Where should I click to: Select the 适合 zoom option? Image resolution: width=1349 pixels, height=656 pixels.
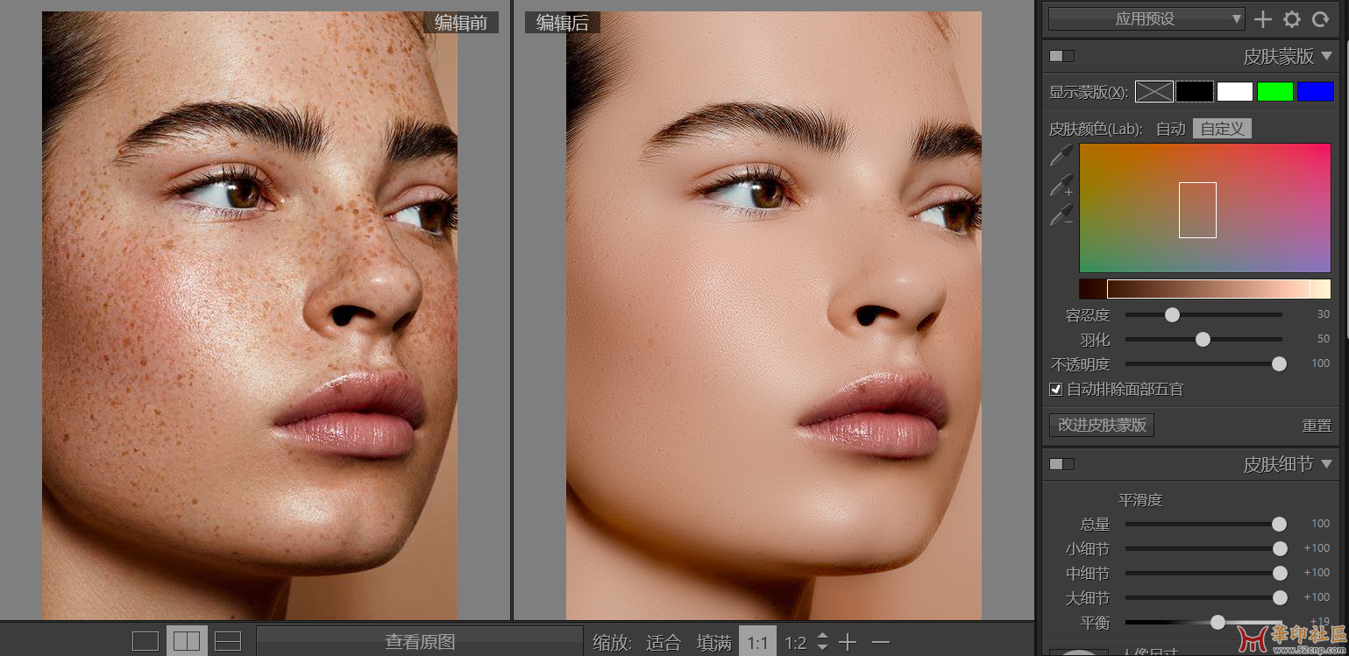(664, 643)
